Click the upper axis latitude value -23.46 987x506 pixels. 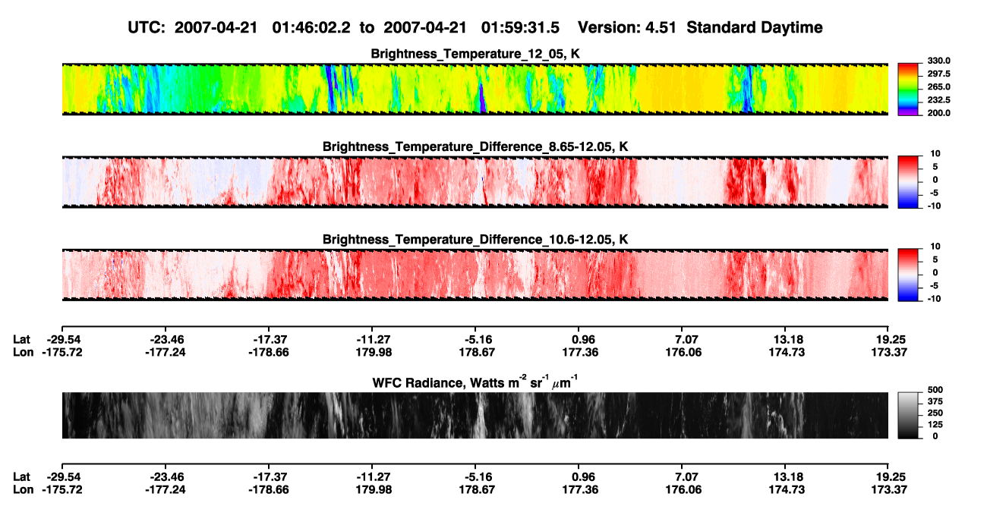pos(166,339)
